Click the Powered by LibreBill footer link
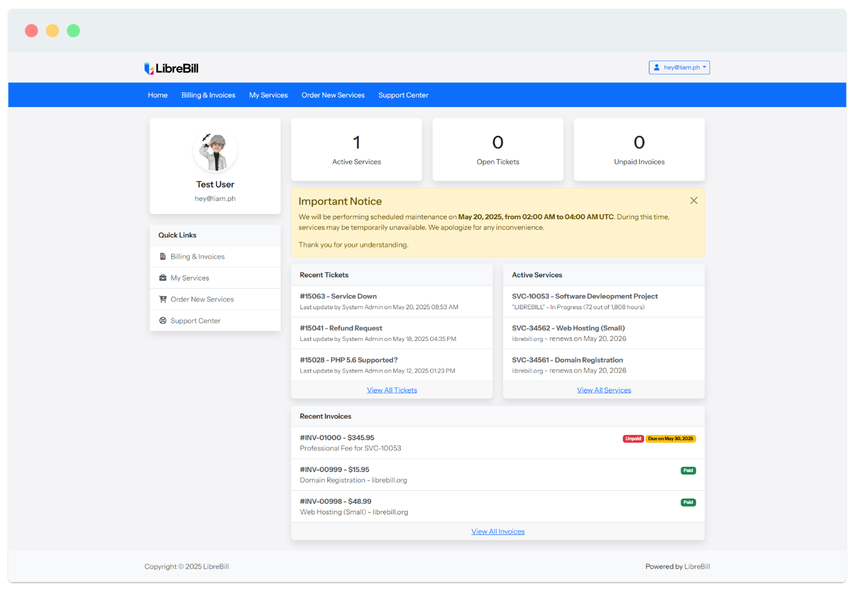854x592 pixels. click(697, 567)
